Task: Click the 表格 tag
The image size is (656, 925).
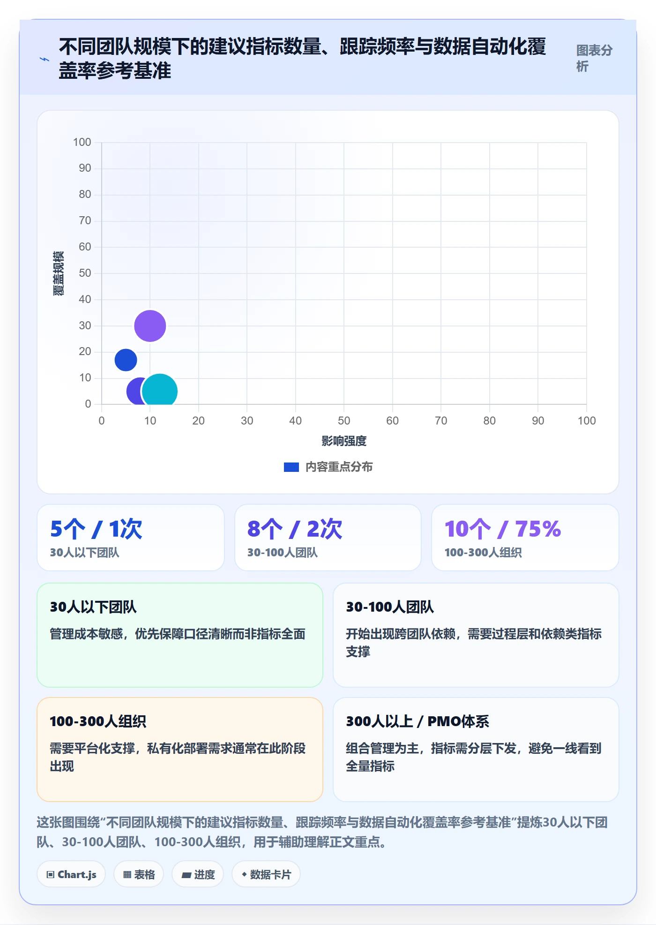Action: click(139, 874)
